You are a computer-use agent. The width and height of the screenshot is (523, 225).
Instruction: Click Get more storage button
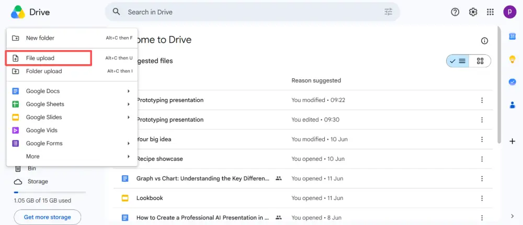coord(48,217)
